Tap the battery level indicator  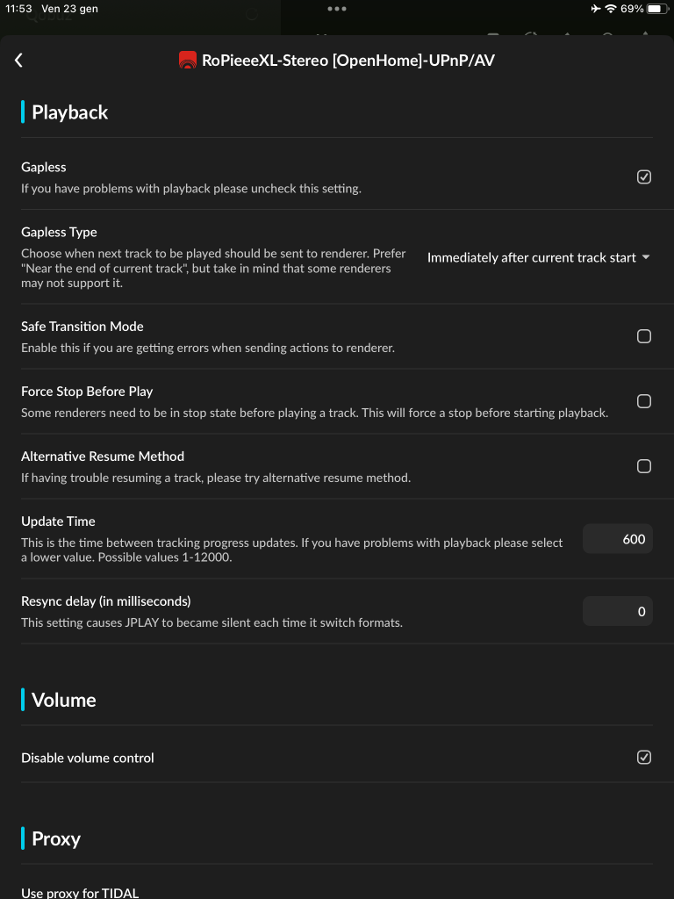click(657, 9)
